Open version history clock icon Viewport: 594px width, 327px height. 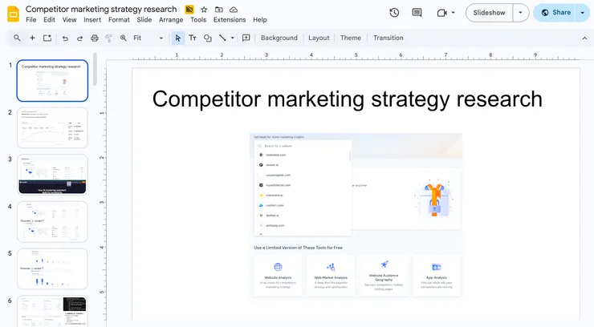pos(394,13)
